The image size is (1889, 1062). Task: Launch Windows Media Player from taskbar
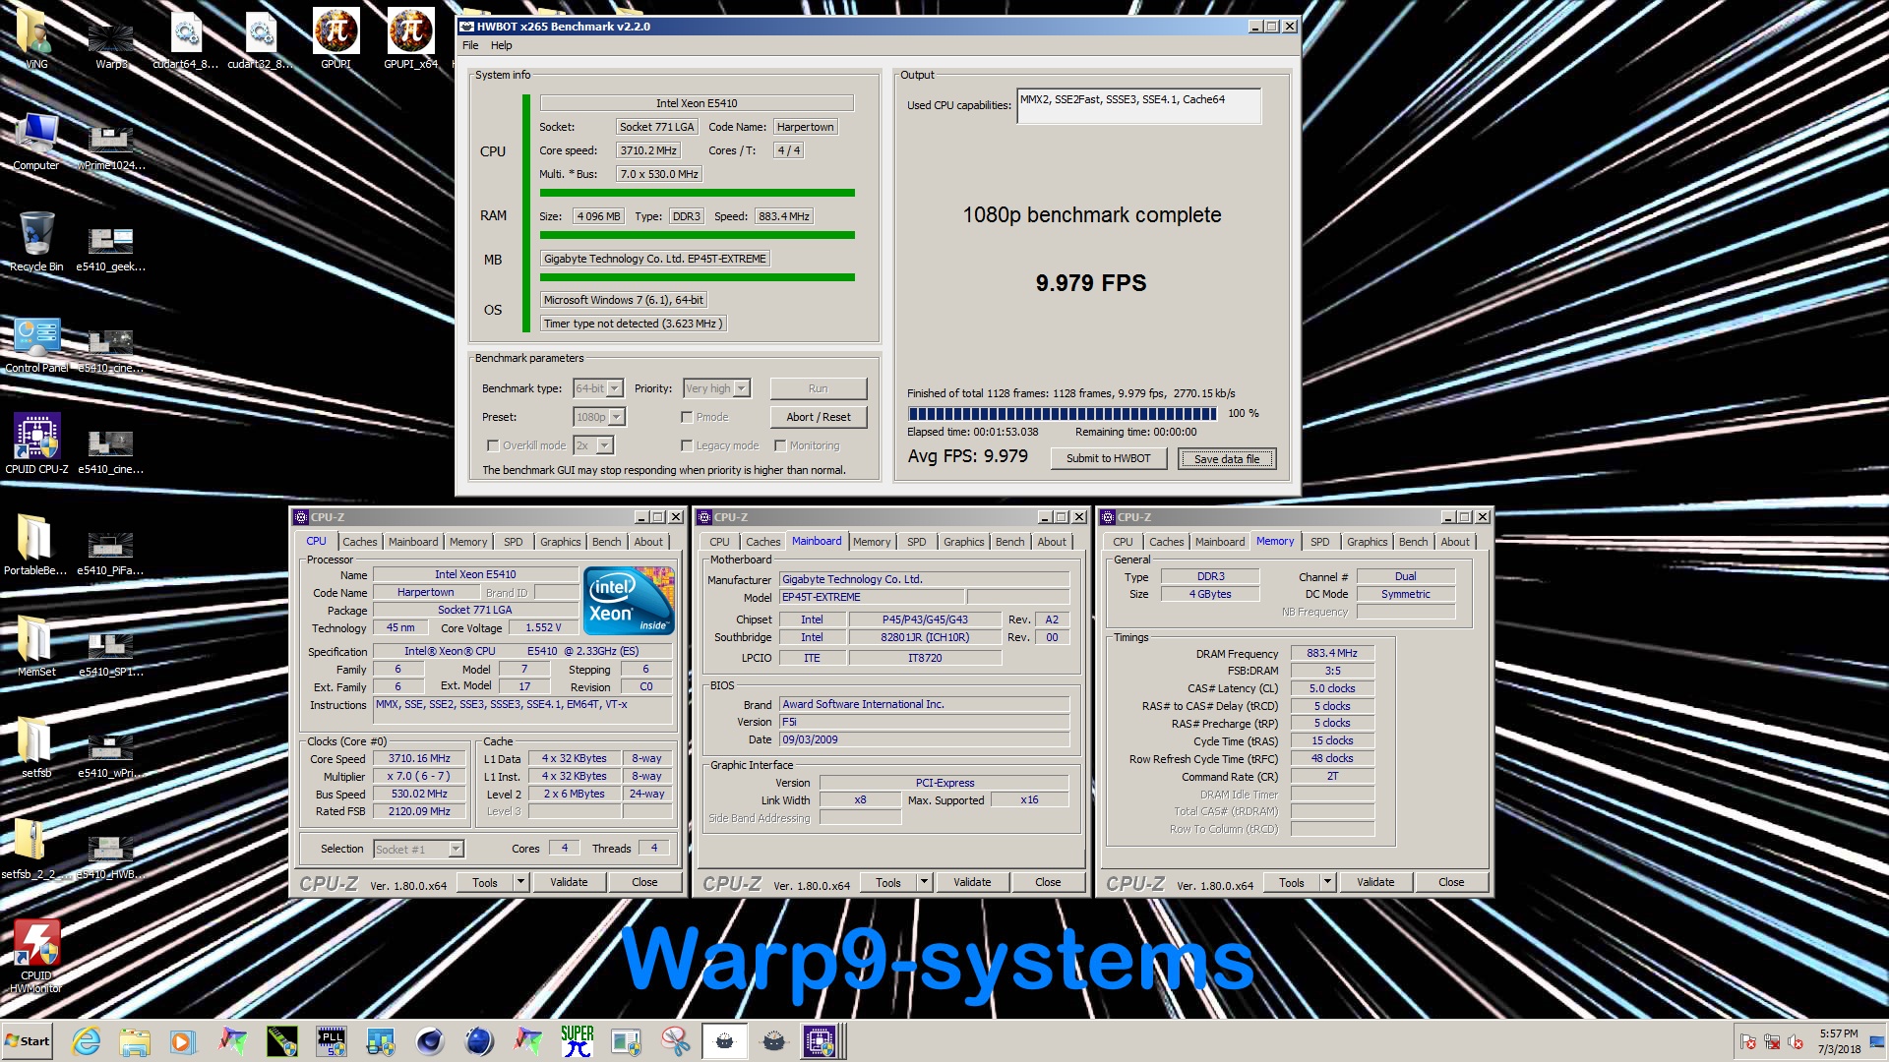click(183, 1040)
